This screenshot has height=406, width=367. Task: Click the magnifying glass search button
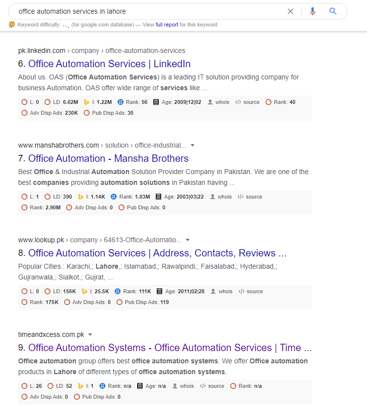(333, 11)
